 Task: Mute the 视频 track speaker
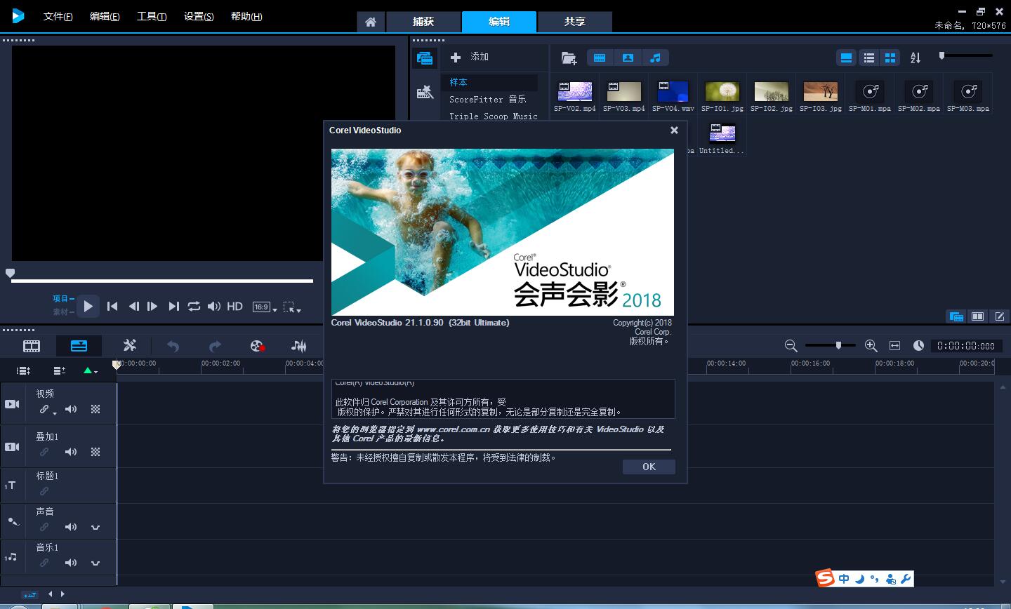pos(71,409)
